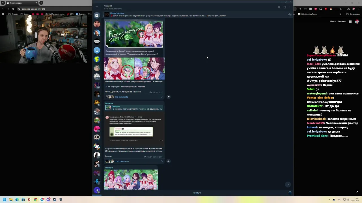Switch to the Новая вкладка tab
This screenshot has height=203, width=362.
point(22,3)
